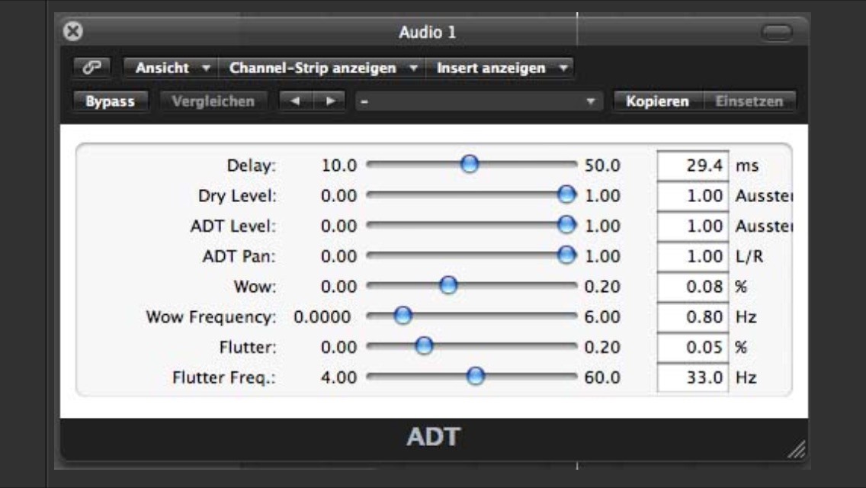Click the link chain icon button

pyautogui.click(x=90, y=68)
